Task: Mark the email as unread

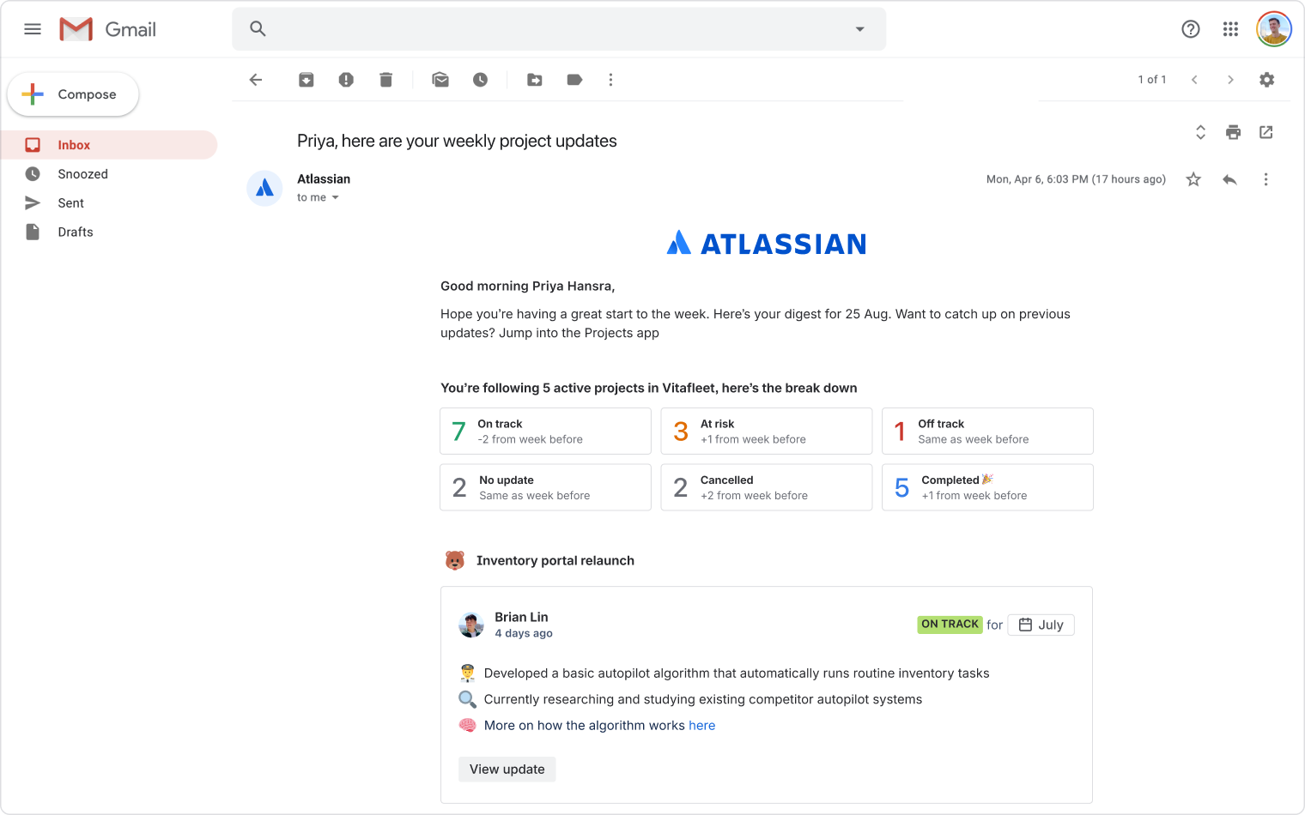Action: coord(440,80)
